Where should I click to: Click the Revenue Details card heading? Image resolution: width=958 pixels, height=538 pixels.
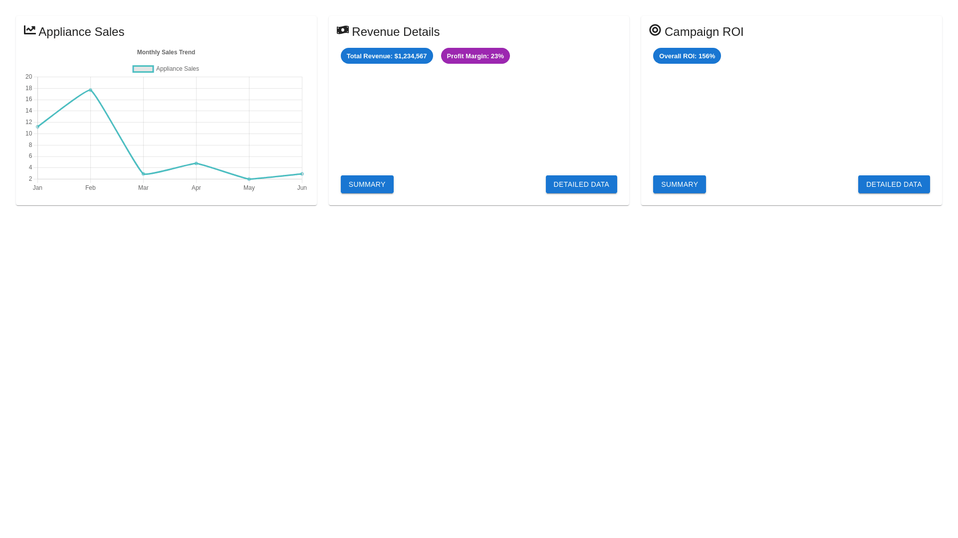395,32
